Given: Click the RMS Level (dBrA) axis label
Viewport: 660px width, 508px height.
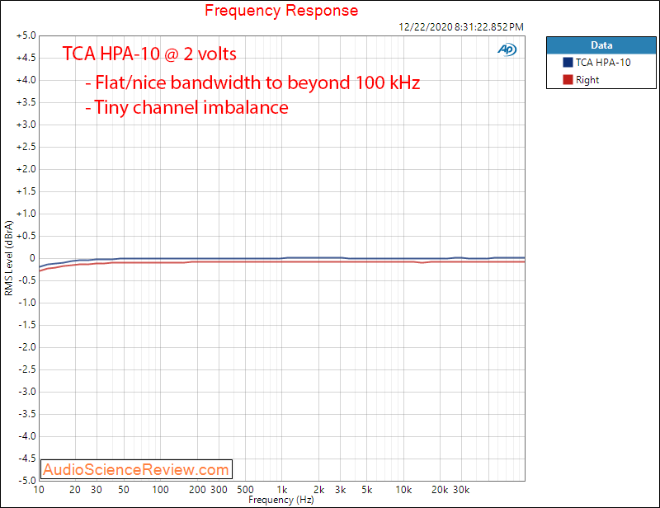Looking at the screenshot, I should point(8,258).
